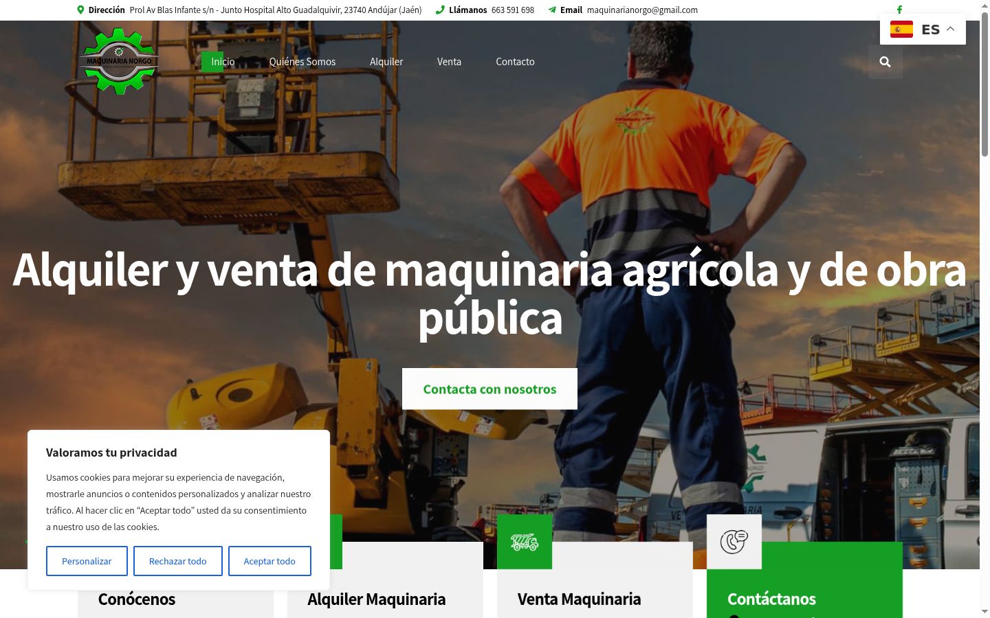990x618 pixels.
Task: Click the paper plane Email icon
Action: coord(552,10)
